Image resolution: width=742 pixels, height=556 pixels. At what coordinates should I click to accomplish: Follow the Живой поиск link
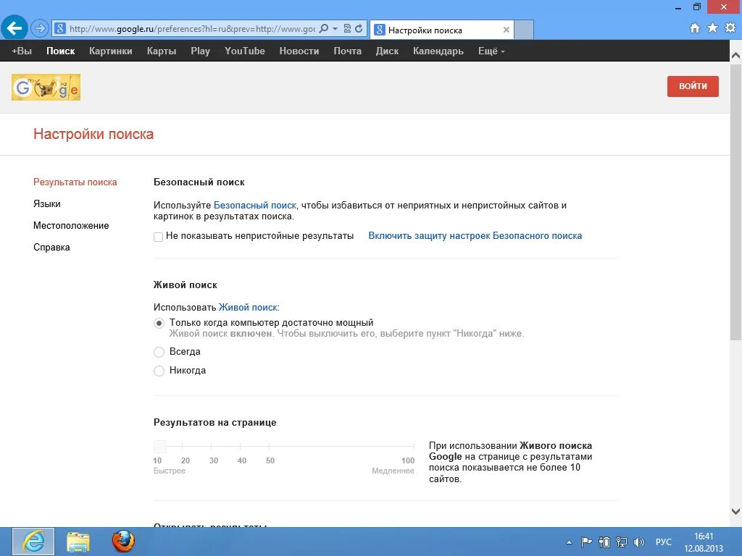pyautogui.click(x=248, y=307)
